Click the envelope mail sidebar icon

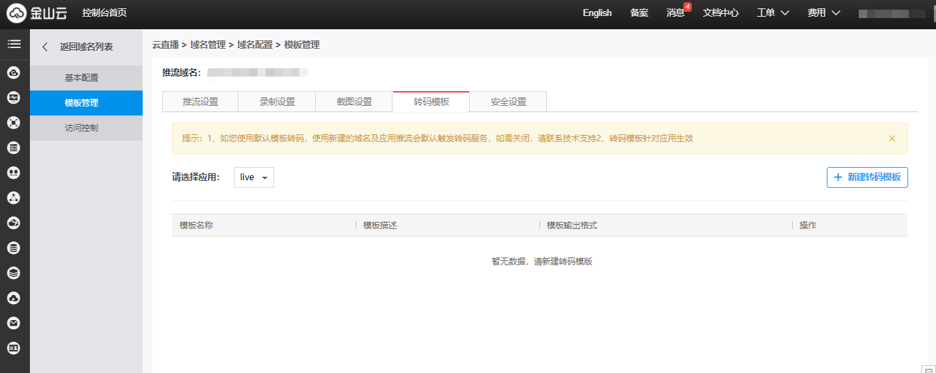click(14, 323)
